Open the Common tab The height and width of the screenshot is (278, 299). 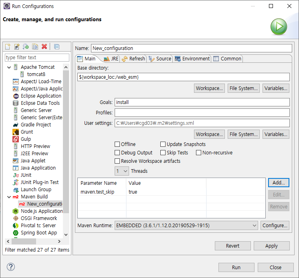[x=227, y=59]
